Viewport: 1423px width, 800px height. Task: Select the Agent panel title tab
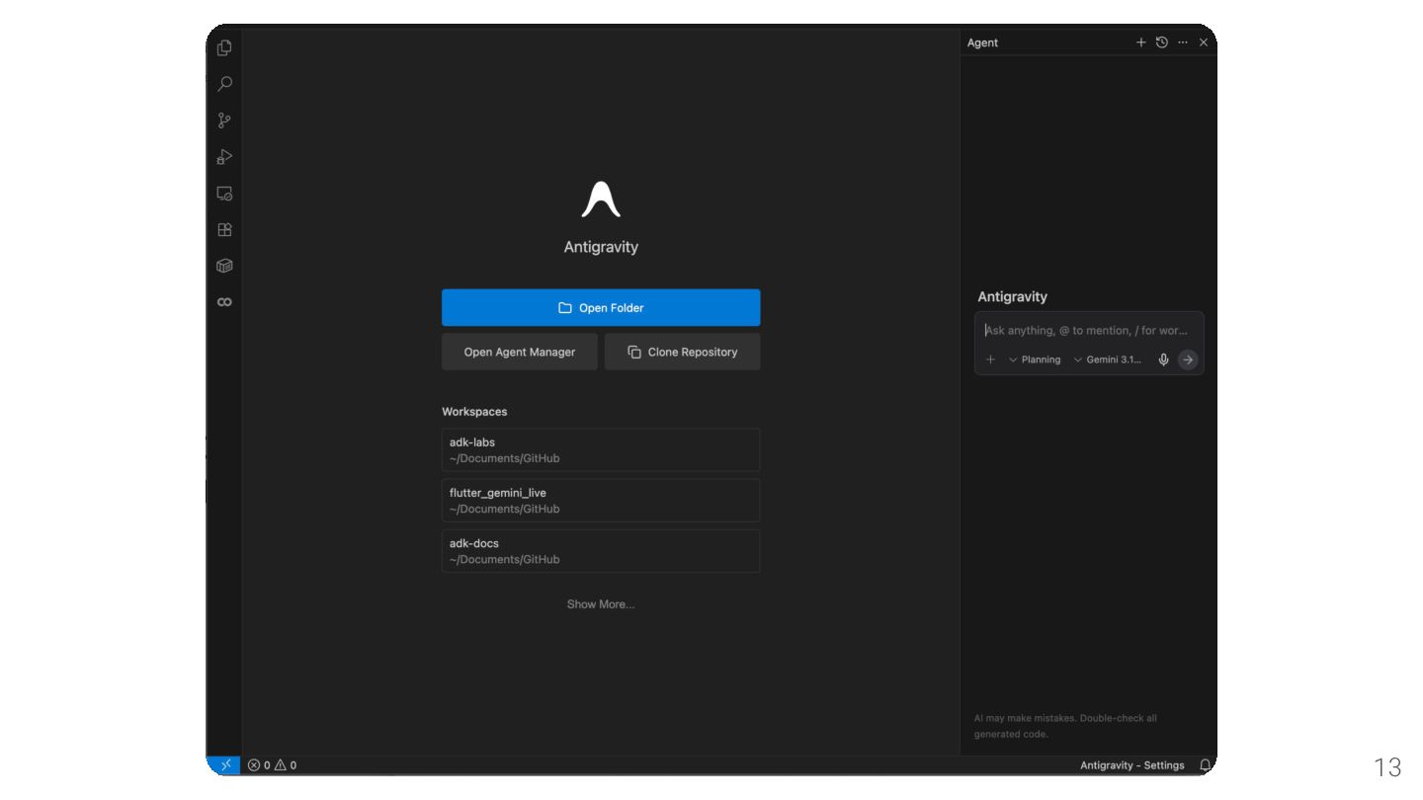tap(982, 42)
